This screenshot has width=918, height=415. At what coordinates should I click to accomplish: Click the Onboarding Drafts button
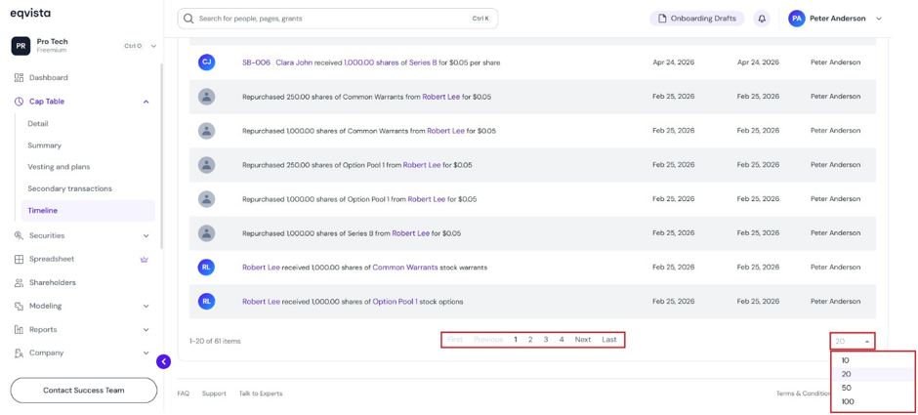[x=696, y=19]
